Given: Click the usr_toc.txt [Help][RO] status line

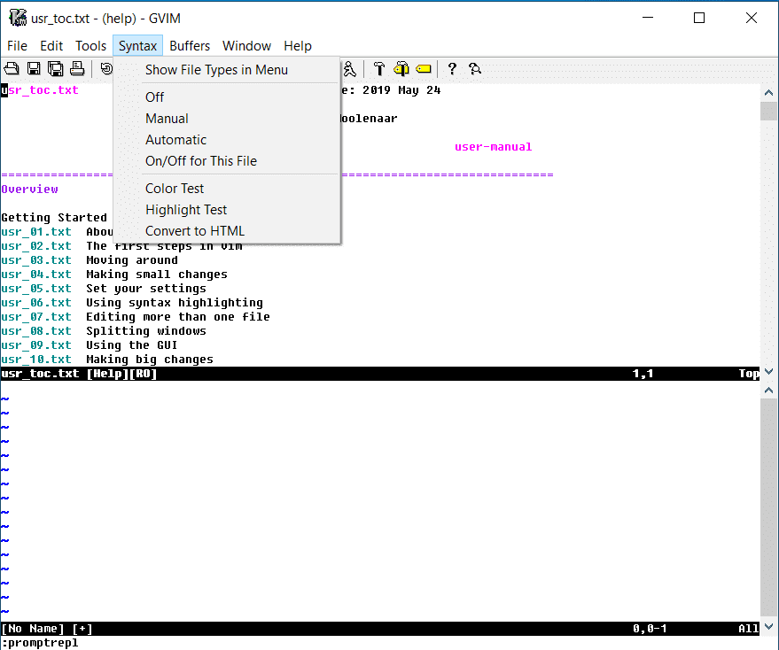Looking at the screenshot, I should pos(380,374).
